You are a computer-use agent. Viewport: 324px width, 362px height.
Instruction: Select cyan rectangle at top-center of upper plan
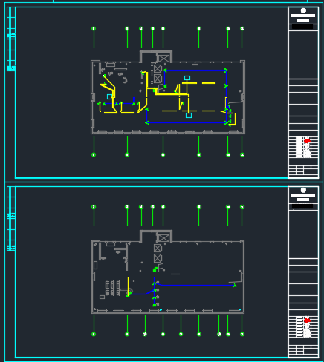(187, 78)
